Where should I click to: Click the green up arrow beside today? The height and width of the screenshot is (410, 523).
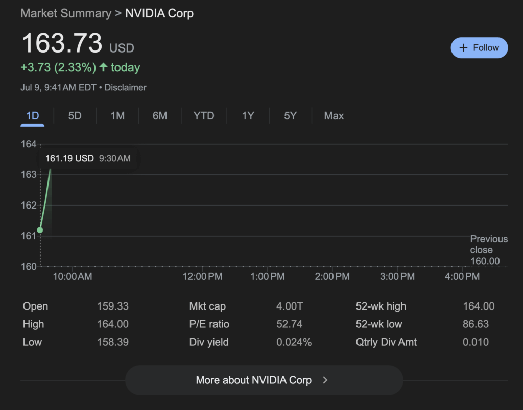click(x=103, y=67)
